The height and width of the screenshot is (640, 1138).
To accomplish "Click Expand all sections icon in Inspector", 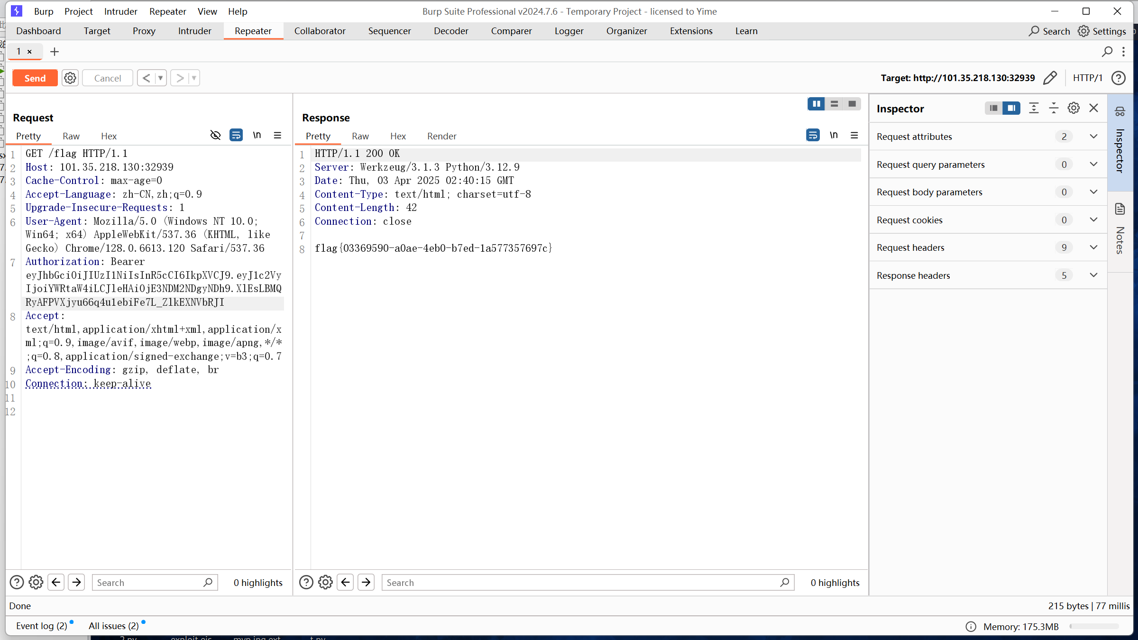I will tap(1034, 108).
